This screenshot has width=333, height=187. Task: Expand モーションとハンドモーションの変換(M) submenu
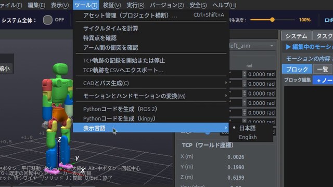pyautogui.click(x=151, y=96)
